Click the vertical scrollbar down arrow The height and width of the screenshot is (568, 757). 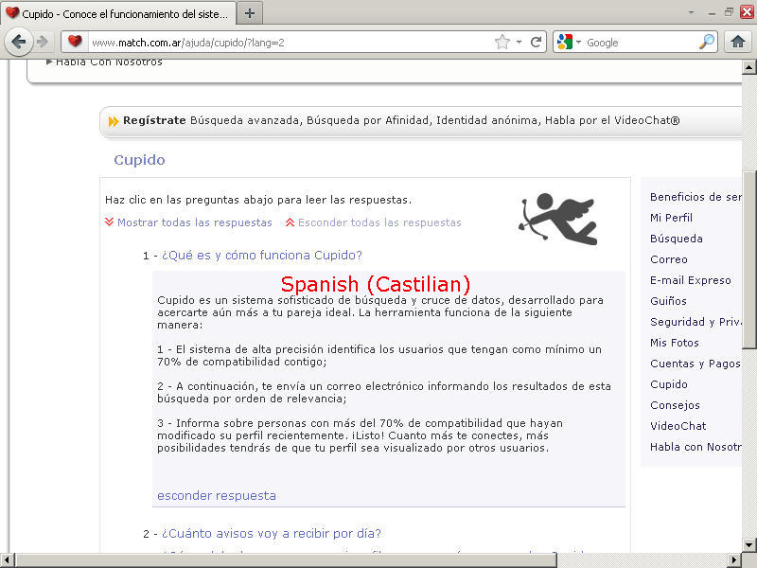point(748,544)
